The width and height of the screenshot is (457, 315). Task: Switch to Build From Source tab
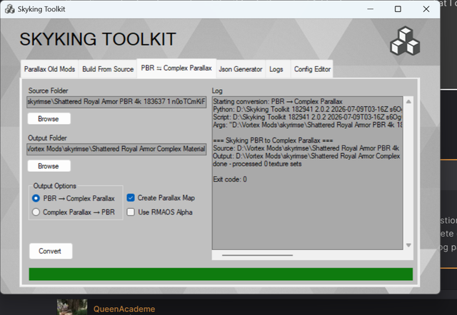click(x=108, y=69)
